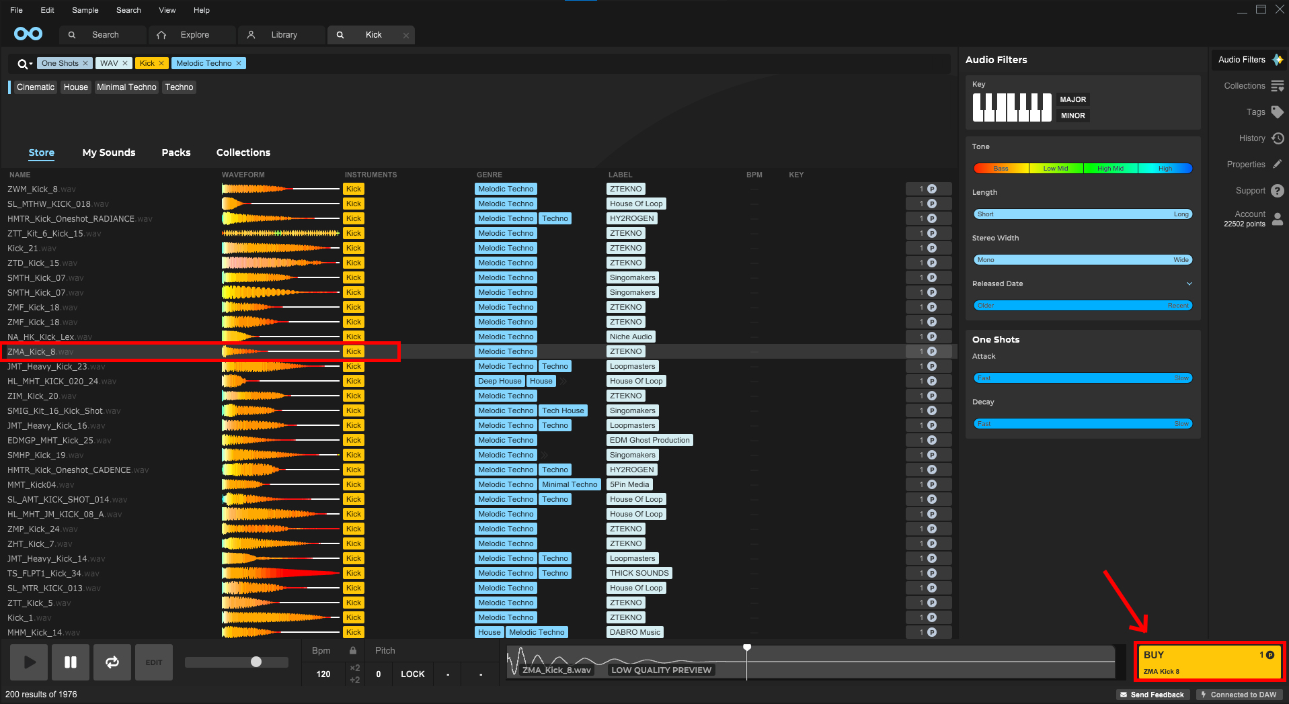Viewport: 1289px width, 704px height.
Task: Toggle pitch LOCK button
Action: click(413, 674)
